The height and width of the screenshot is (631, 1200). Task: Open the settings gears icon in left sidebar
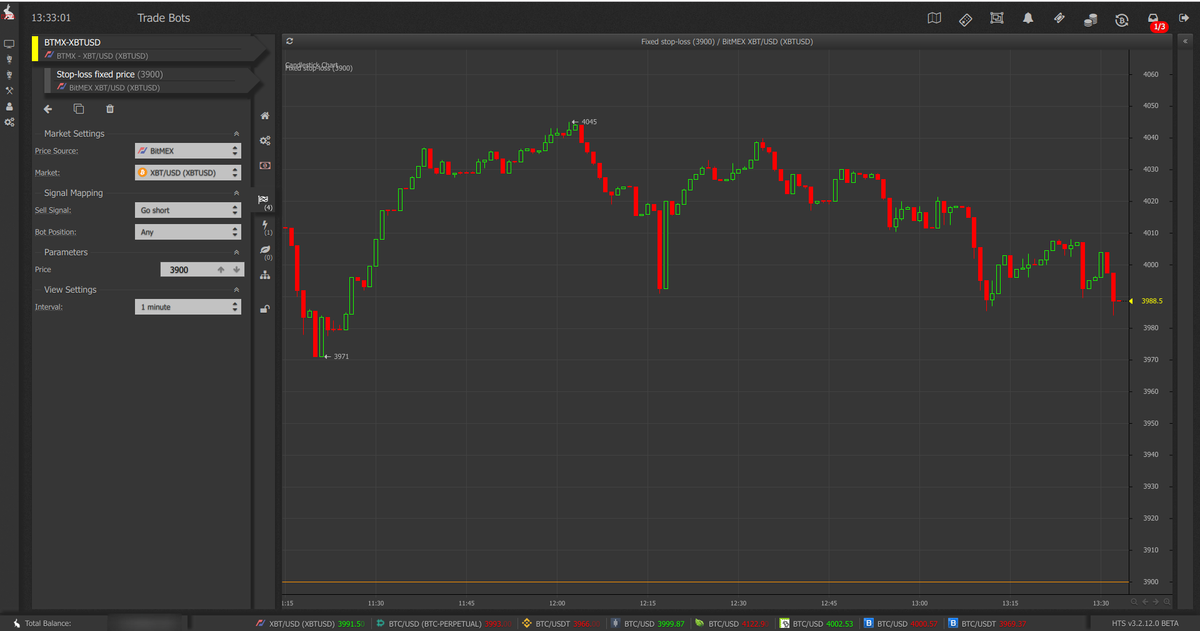point(9,122)
